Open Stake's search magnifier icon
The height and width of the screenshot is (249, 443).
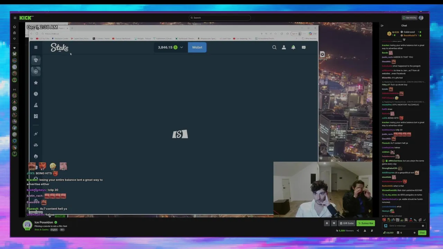pyautogui.click(x=274, y=47)
